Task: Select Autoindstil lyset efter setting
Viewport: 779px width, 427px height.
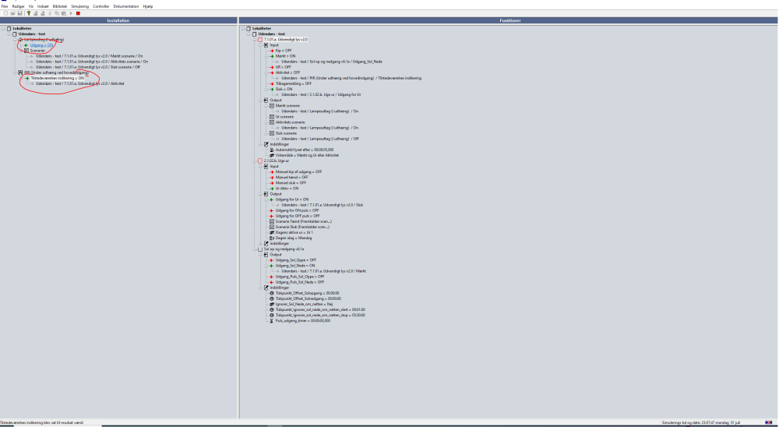Action: (303, 149)
